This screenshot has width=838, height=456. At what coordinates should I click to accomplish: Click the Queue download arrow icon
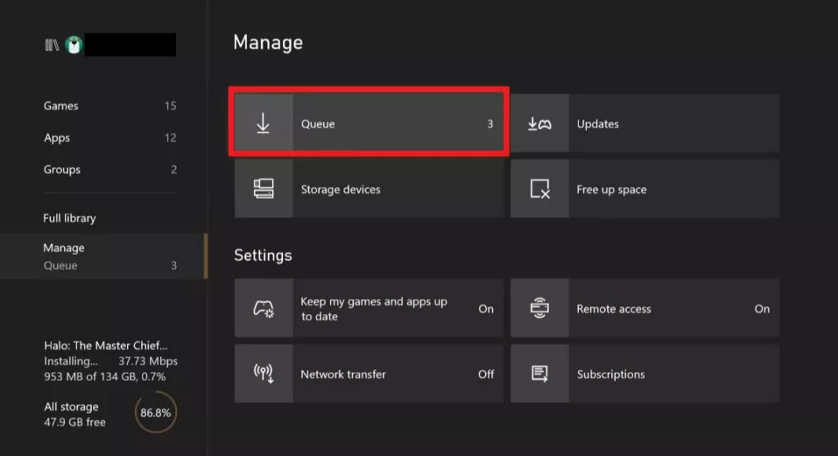click(263, 123)
